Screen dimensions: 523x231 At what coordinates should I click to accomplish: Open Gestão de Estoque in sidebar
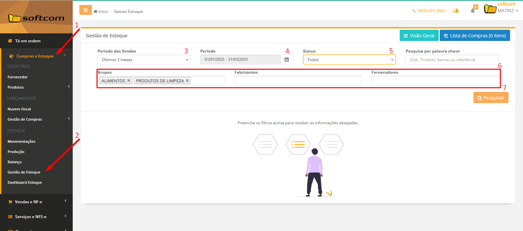tap(24, 172)
